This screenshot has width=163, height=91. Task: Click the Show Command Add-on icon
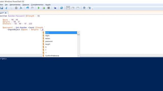89,8
